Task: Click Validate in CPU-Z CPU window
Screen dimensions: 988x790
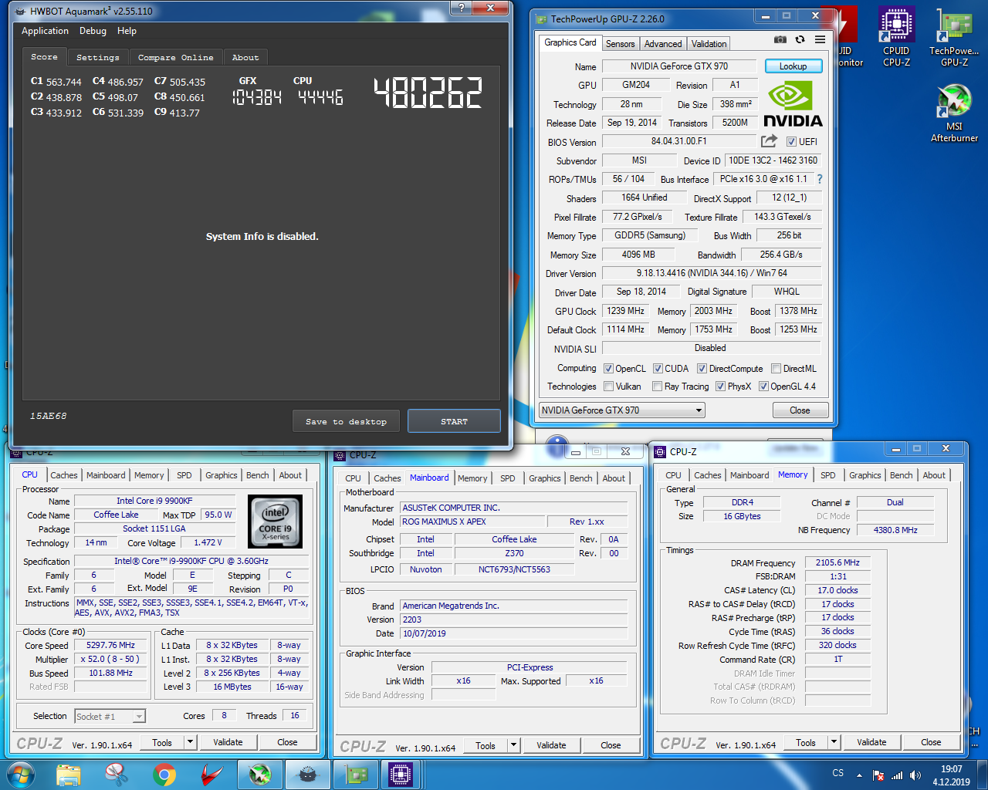Action: click(228, 742)
